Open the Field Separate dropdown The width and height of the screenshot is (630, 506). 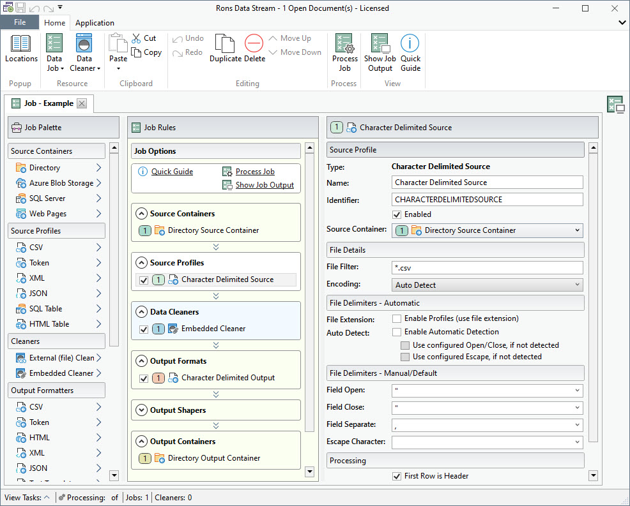tap(487, 424)
